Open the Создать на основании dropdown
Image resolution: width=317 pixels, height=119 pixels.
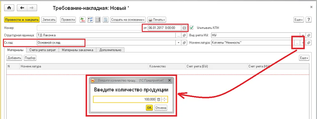point(128,20)
